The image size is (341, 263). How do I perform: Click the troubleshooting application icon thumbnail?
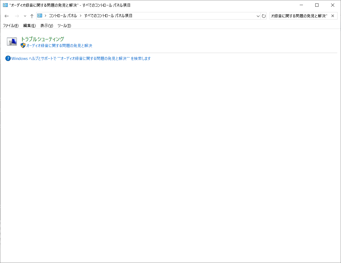tap(12, 41)
